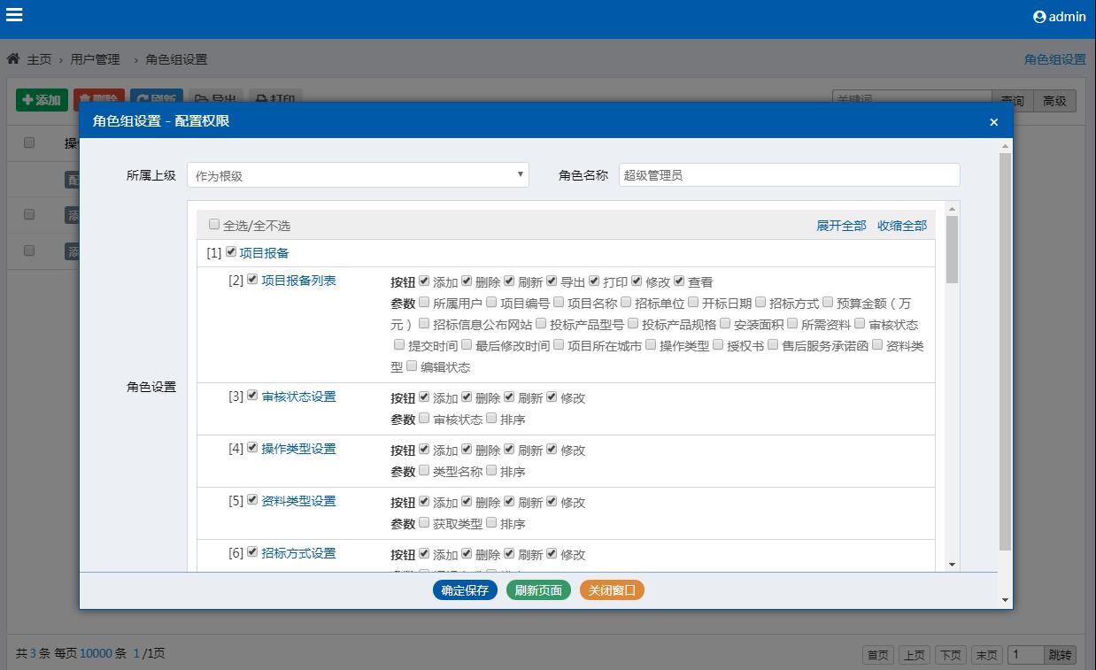Click 用户管理 breadcrumb in background page
This screenshot has width=1096, height=670.
(96, 59)
